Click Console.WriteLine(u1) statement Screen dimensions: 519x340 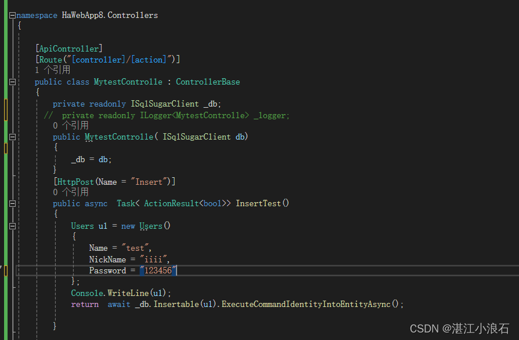[x=121, y=293]
